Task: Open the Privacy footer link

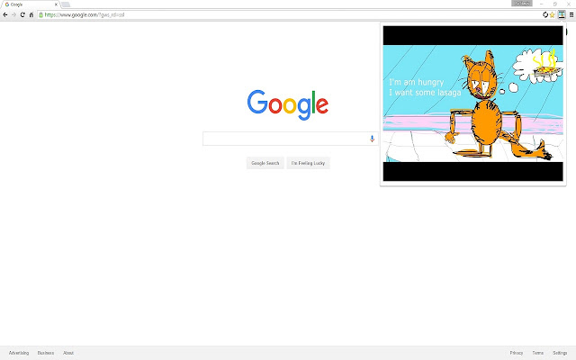Action: click(516, 353)
